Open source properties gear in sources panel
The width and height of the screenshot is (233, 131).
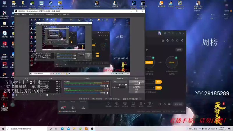pos(47,95)
